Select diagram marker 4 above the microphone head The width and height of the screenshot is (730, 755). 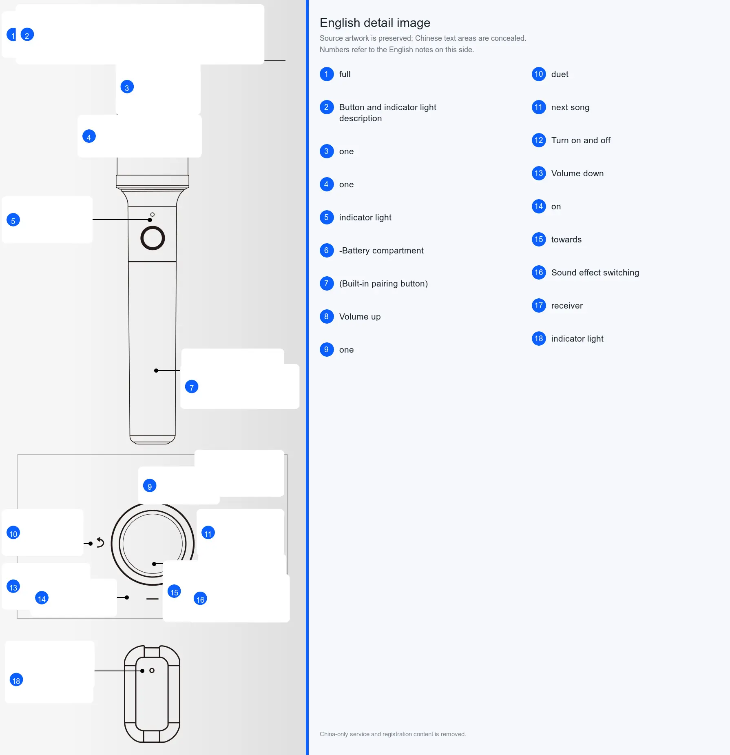88,137
